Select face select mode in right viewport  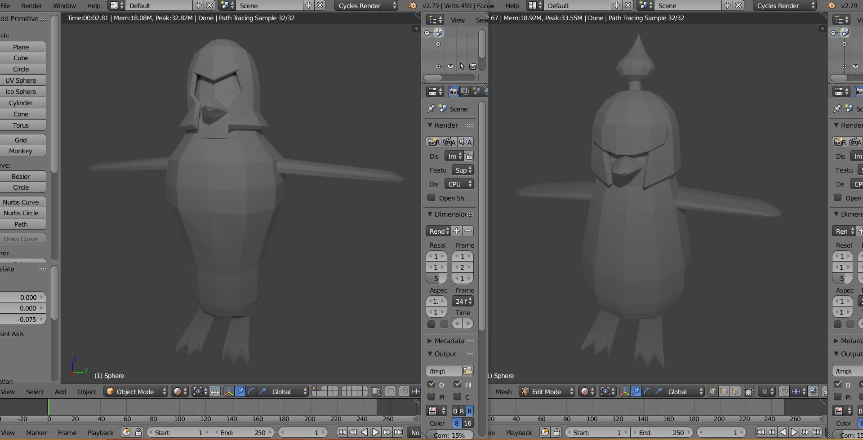click(x=735, y=391)
